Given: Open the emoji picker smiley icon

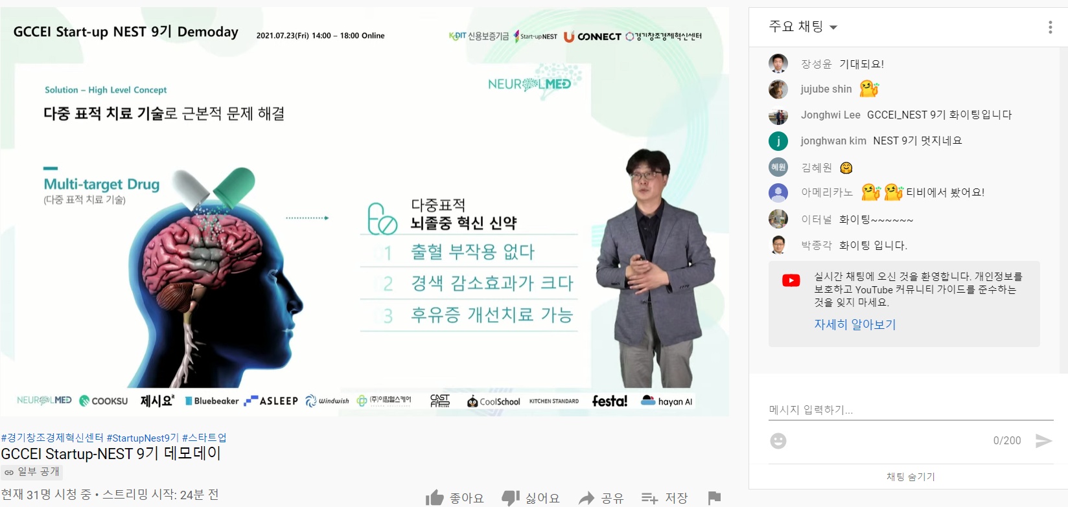Looking at the screenshot, I should point(778,441).
